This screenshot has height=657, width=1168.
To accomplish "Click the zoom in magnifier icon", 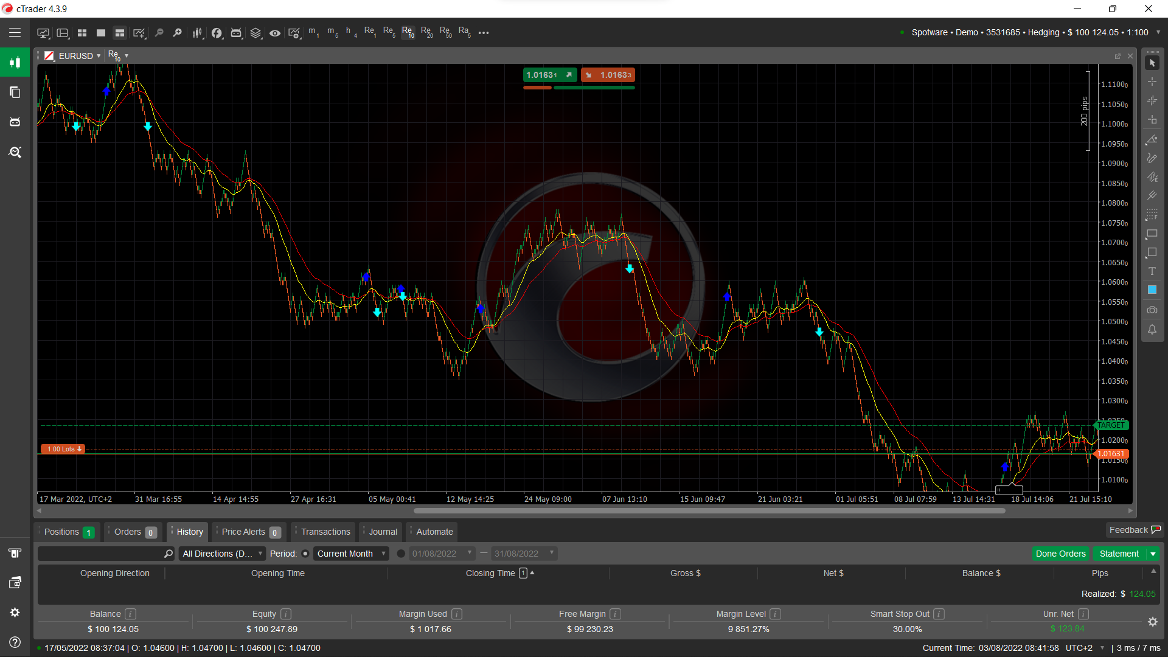I will [178, 33].
